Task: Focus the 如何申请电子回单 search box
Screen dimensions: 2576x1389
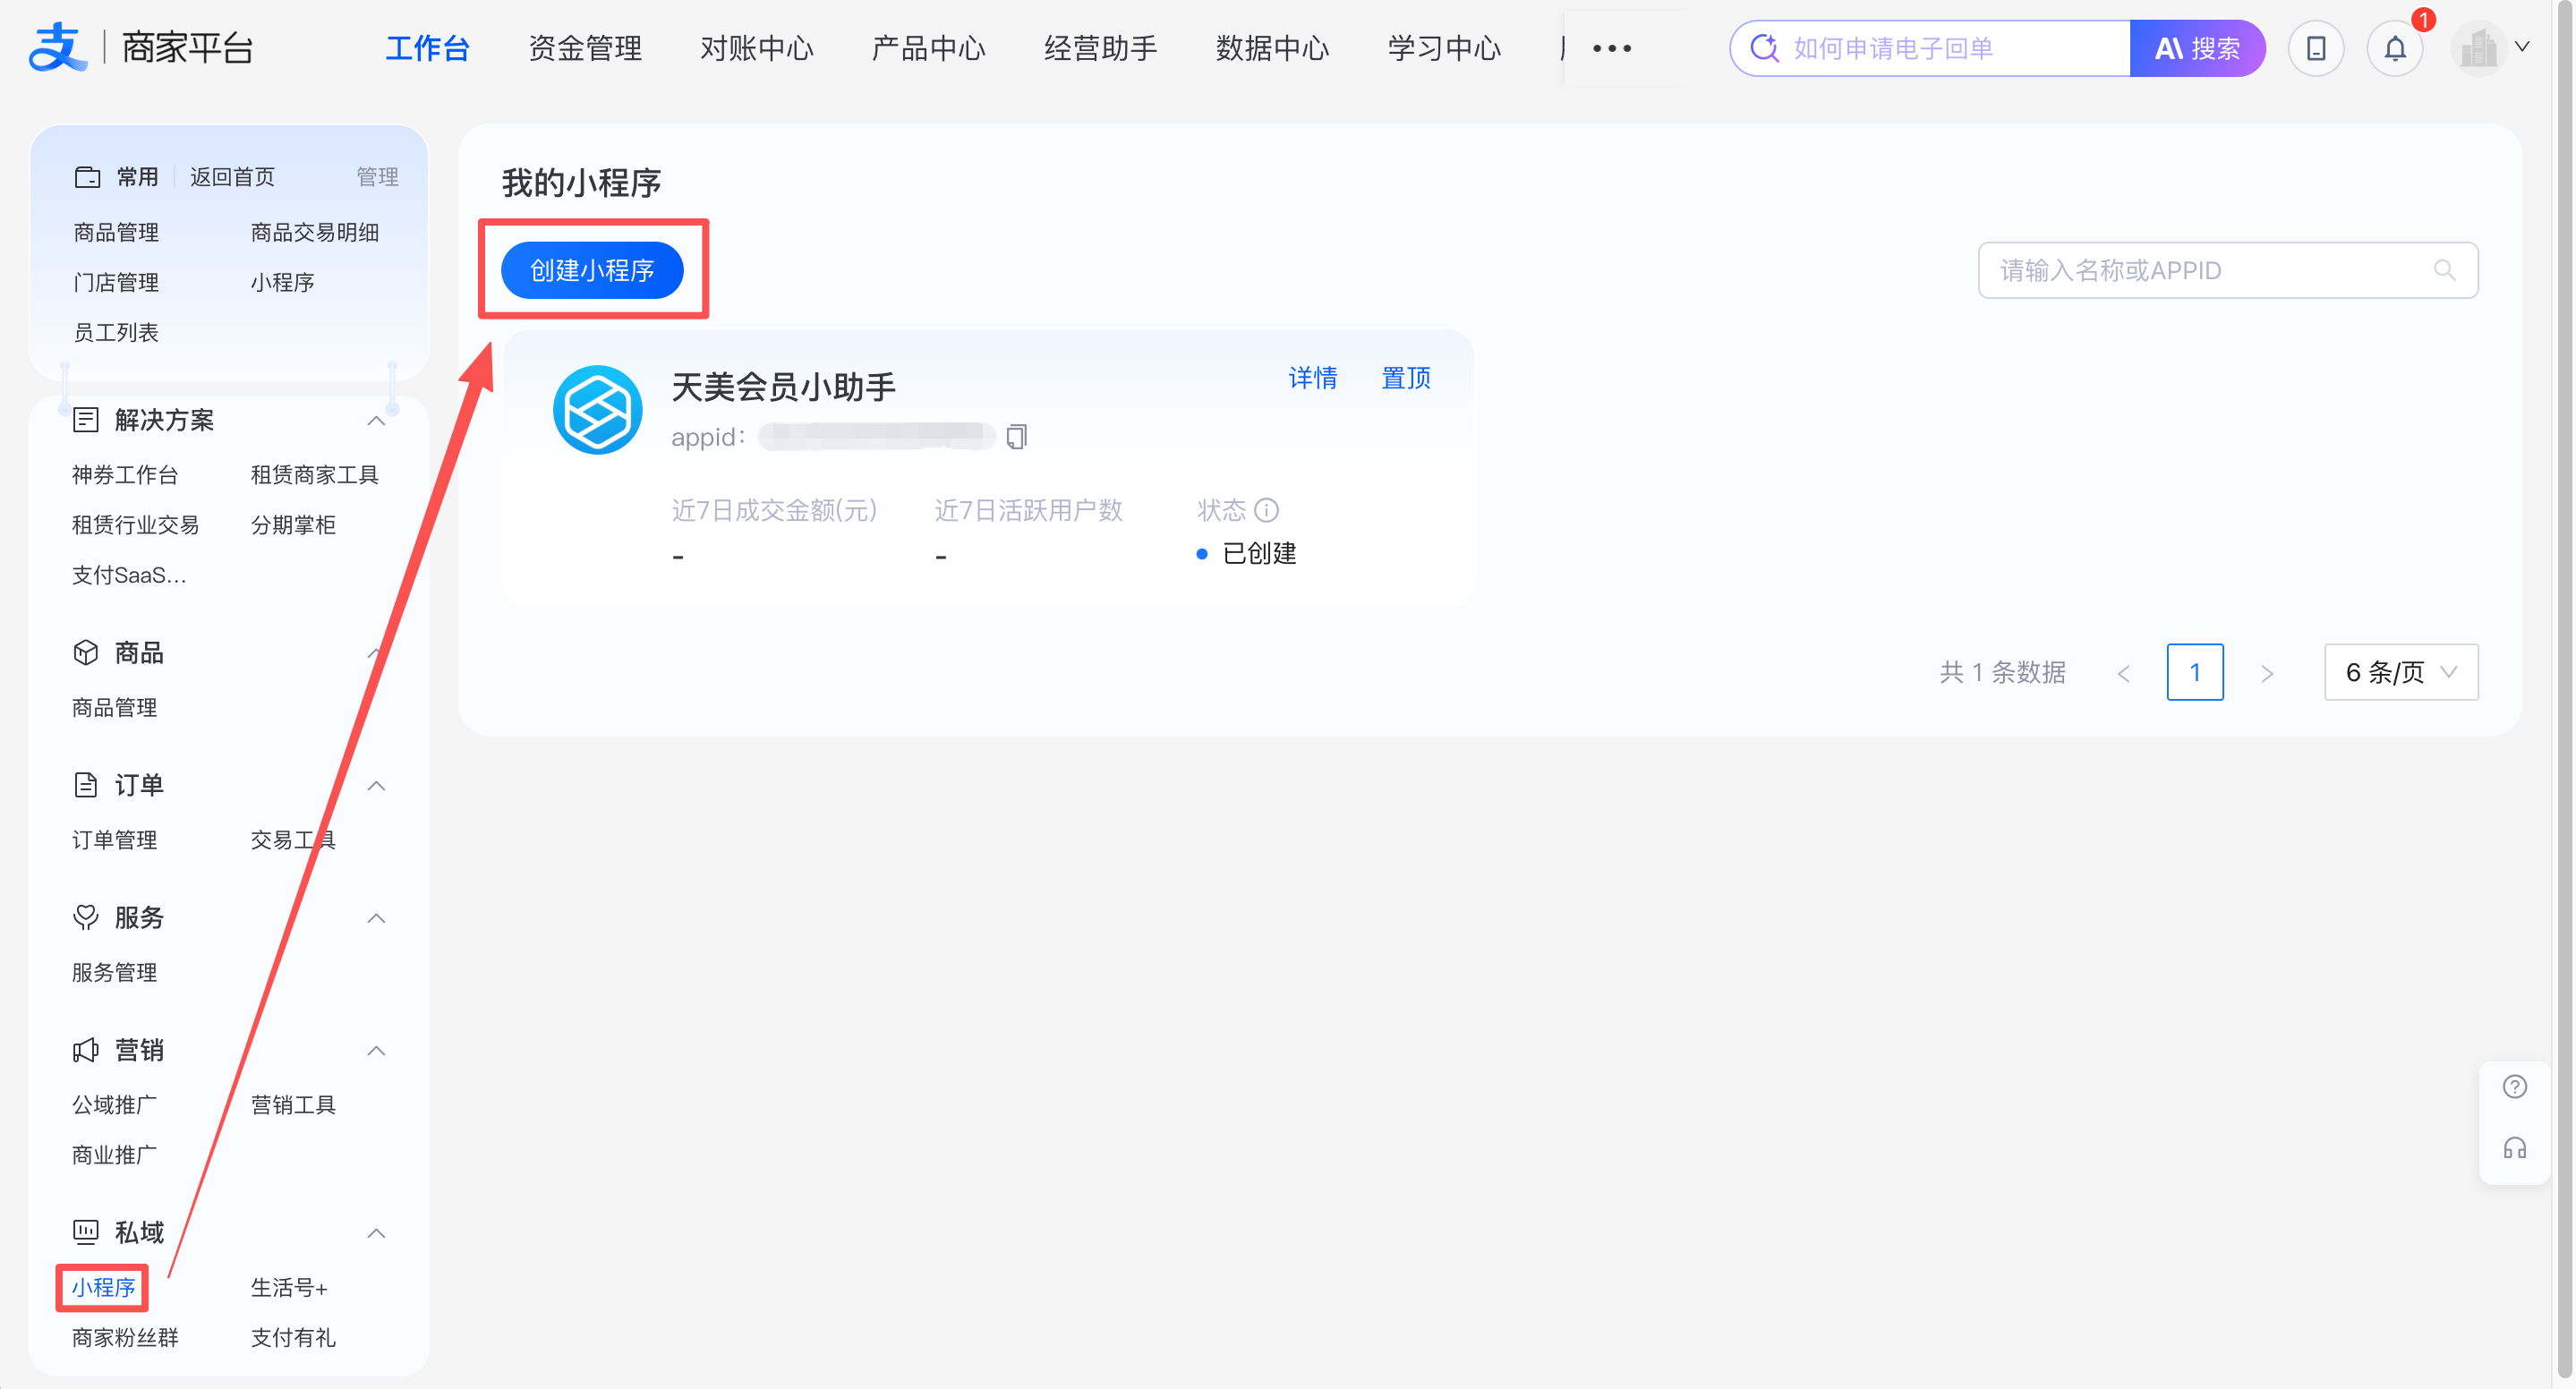Action: tap(1930, 48)
